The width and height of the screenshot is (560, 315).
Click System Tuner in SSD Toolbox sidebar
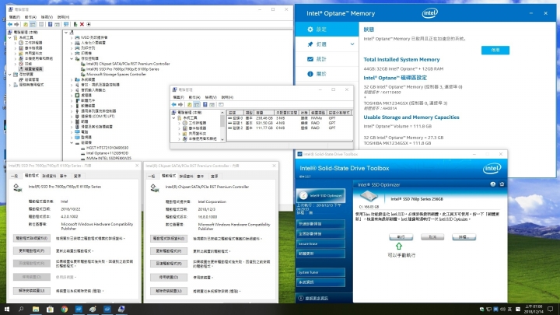click(x=320, y=272)
